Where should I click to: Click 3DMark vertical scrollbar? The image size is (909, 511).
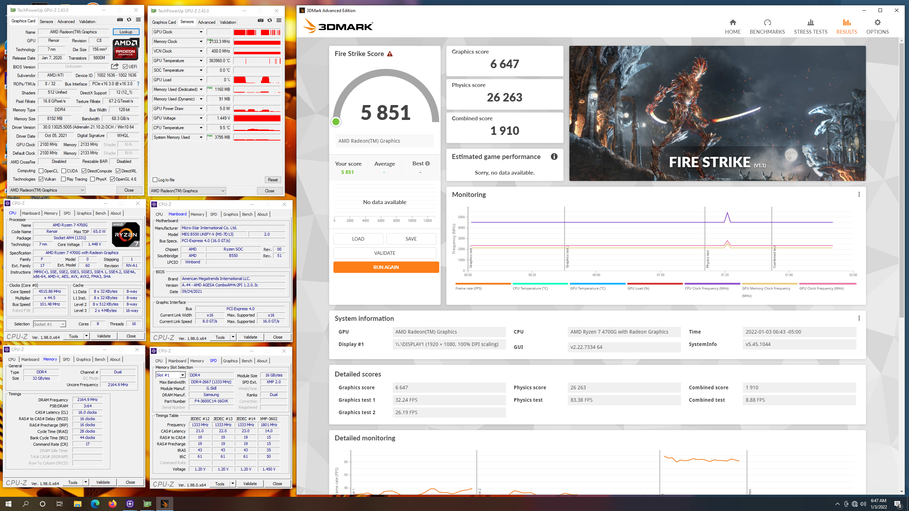902,180
